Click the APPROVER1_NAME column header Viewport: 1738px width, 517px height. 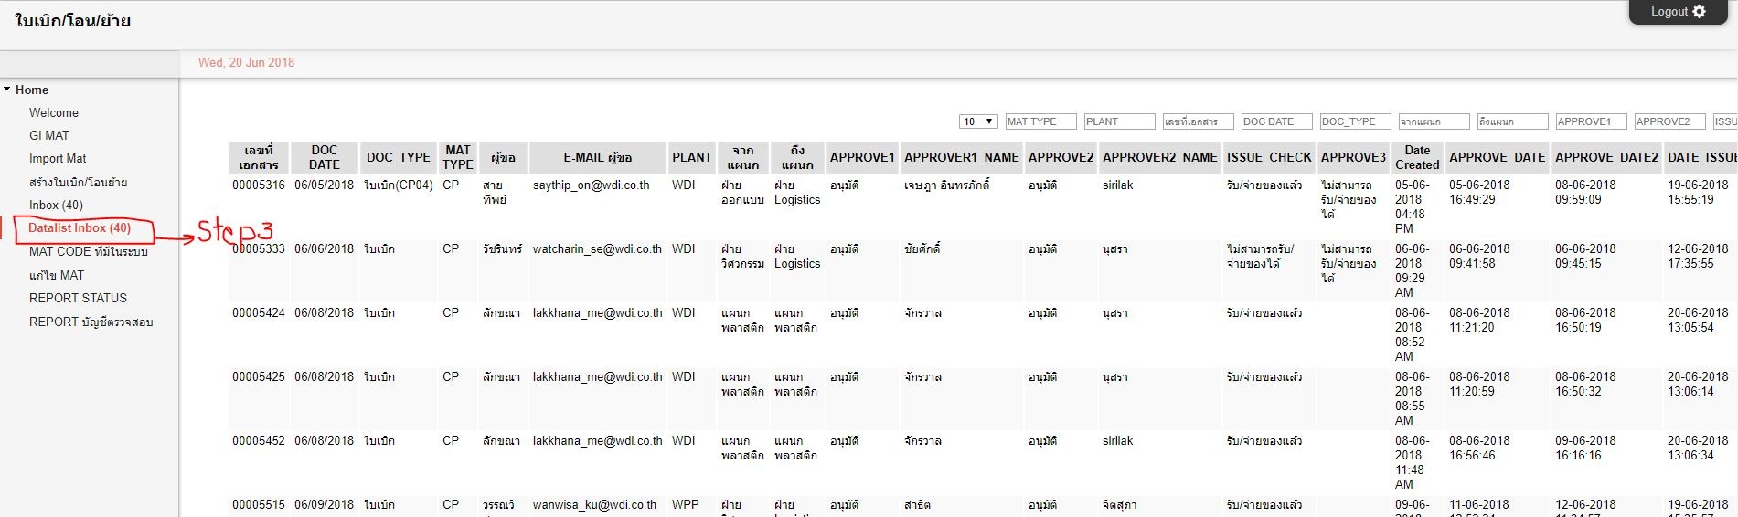(961, 157)
